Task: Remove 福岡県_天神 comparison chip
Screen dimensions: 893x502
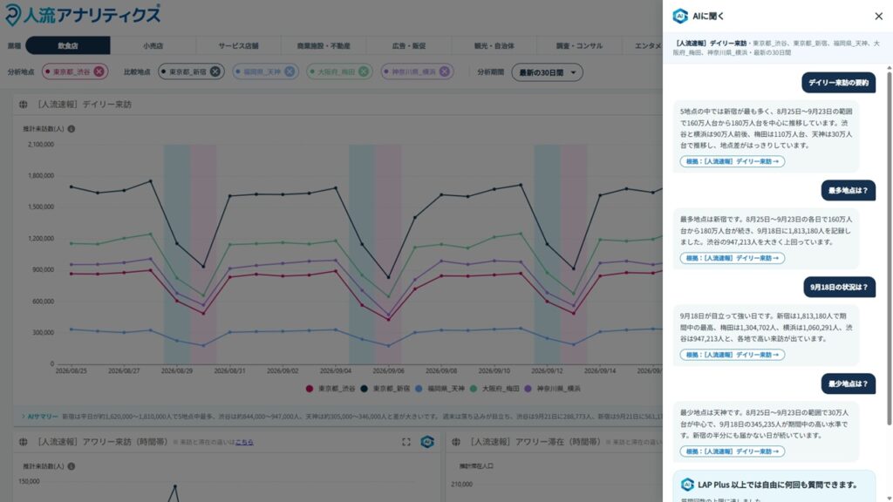Action: [290, 71]
